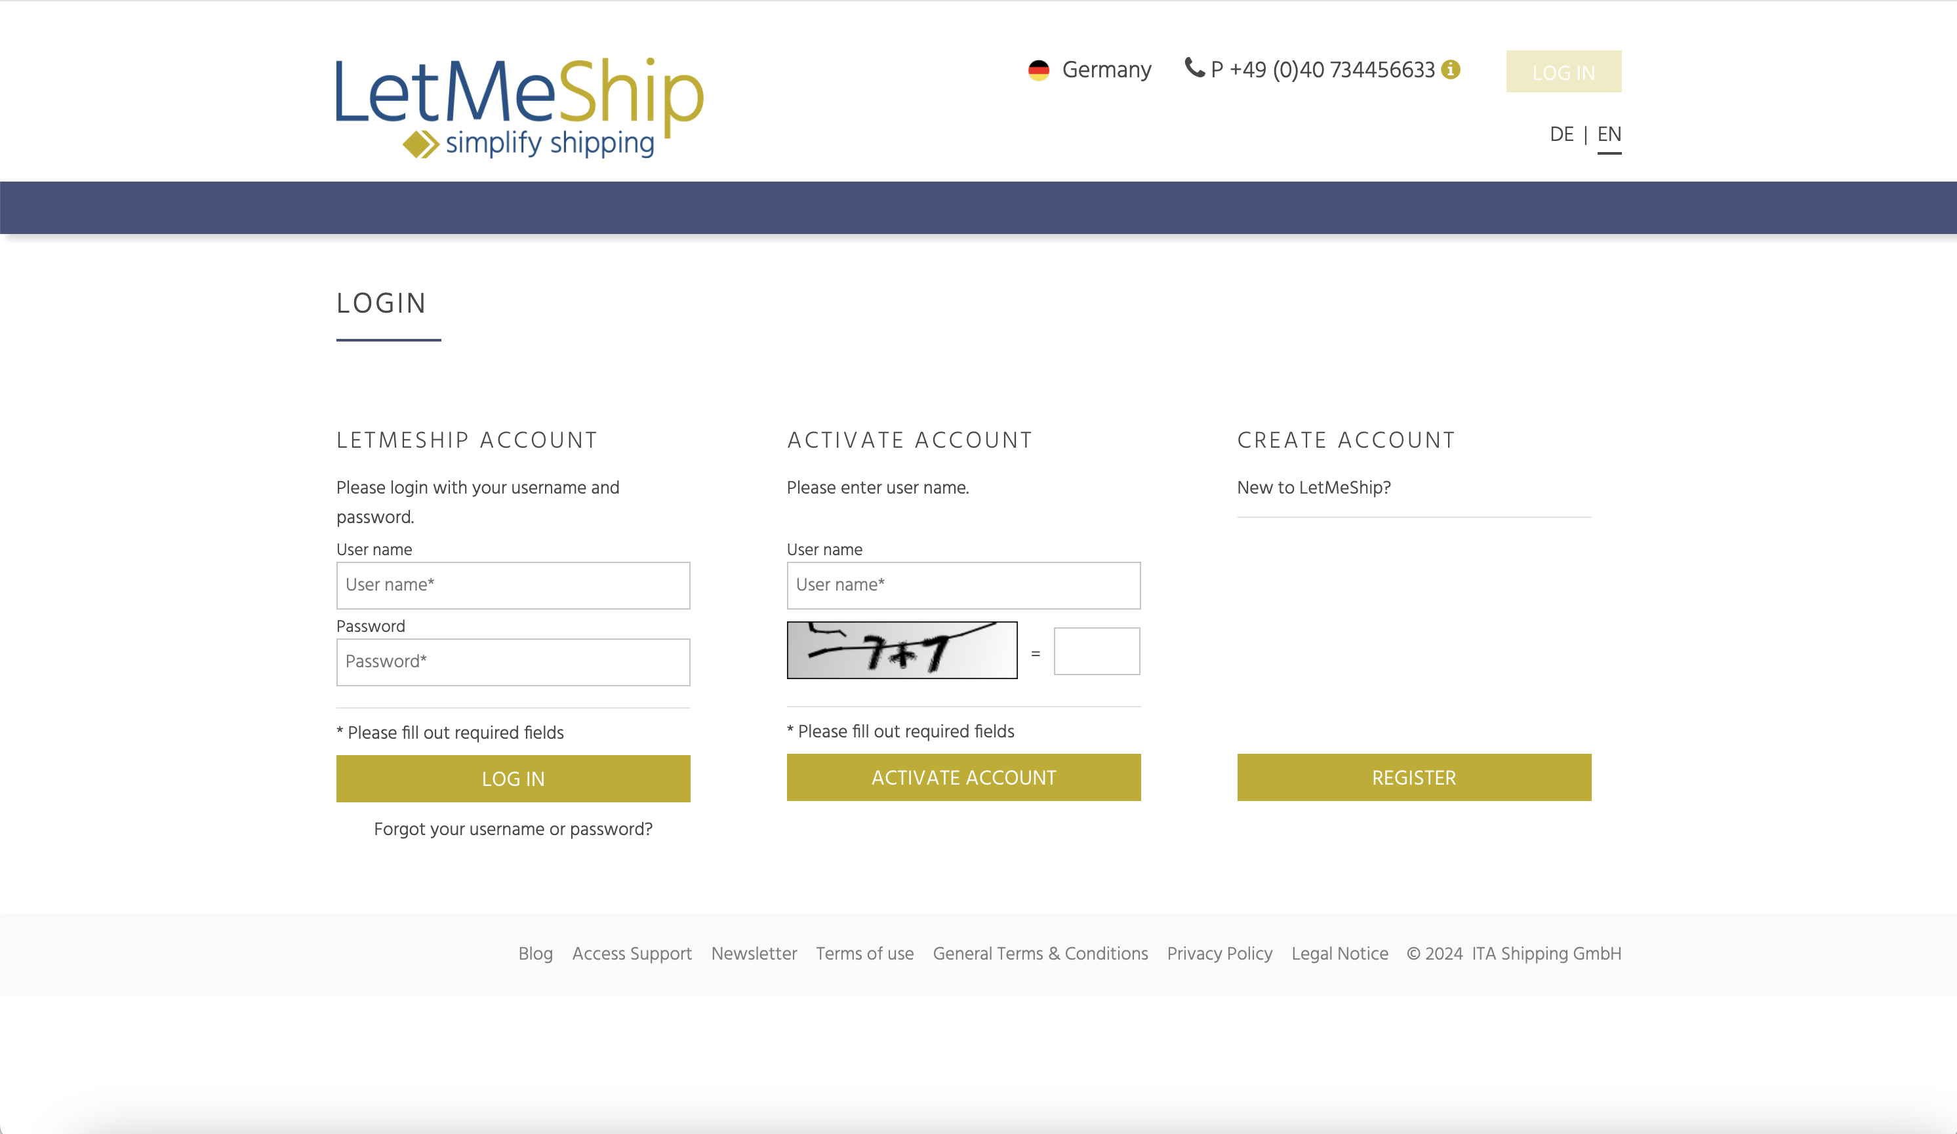Click the phone handset icon
Image resolution: width=1957 pixels, height=1134 pixels.
click(x=1194, y=68)
